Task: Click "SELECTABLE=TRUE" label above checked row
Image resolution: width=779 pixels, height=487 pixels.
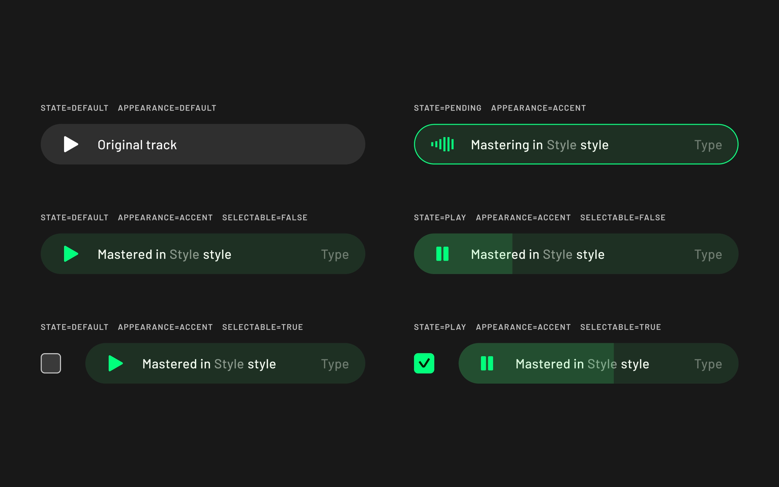Action: pyautogui.click(x=620, y=327)
